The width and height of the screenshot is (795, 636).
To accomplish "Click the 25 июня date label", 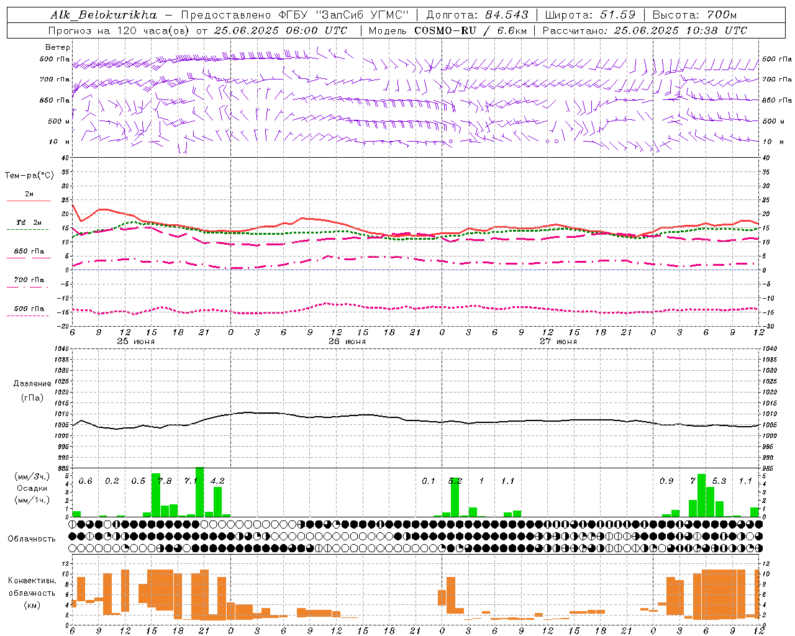I will [136, 341].
